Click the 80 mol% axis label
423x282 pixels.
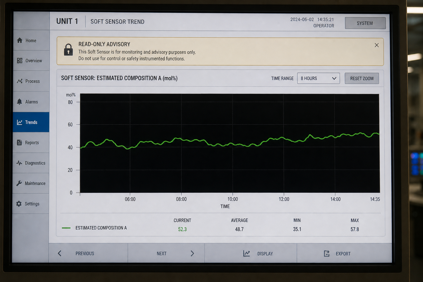(x=70, y=102)
